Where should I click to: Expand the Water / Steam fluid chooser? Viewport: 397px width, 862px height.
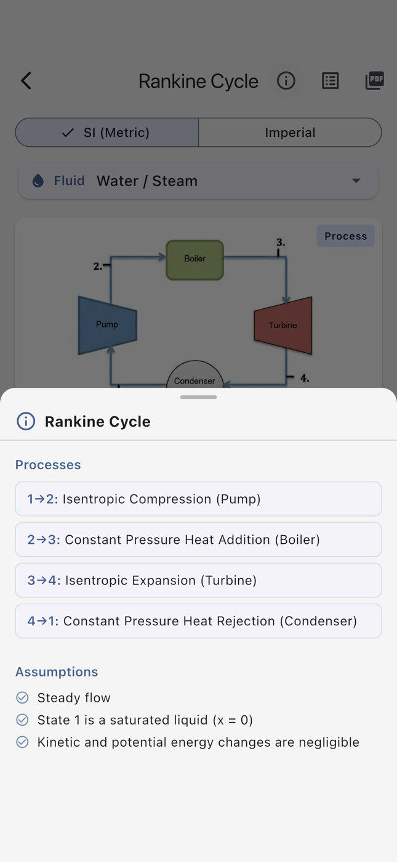(198, 181)
